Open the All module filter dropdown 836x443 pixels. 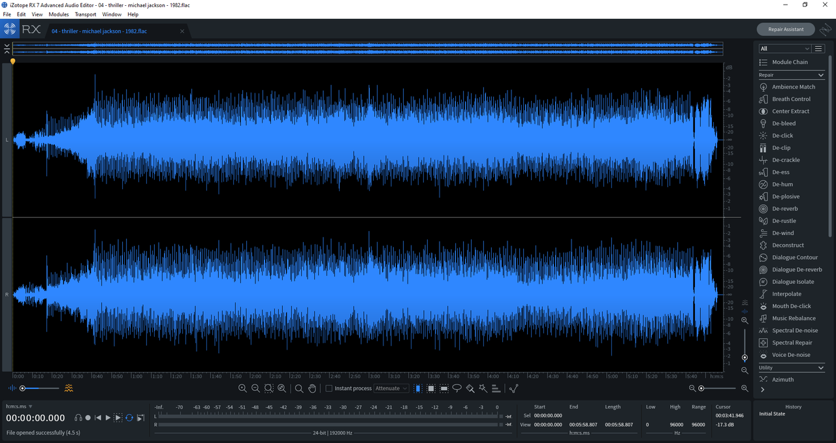pos(784,48)
